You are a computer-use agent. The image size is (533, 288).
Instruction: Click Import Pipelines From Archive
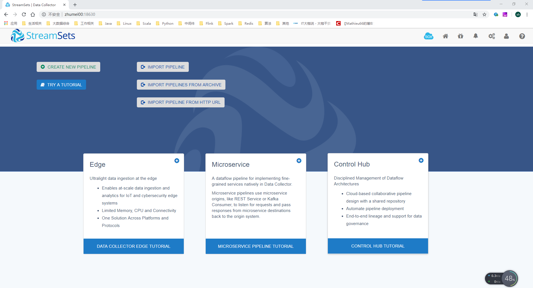coord(181,85)
